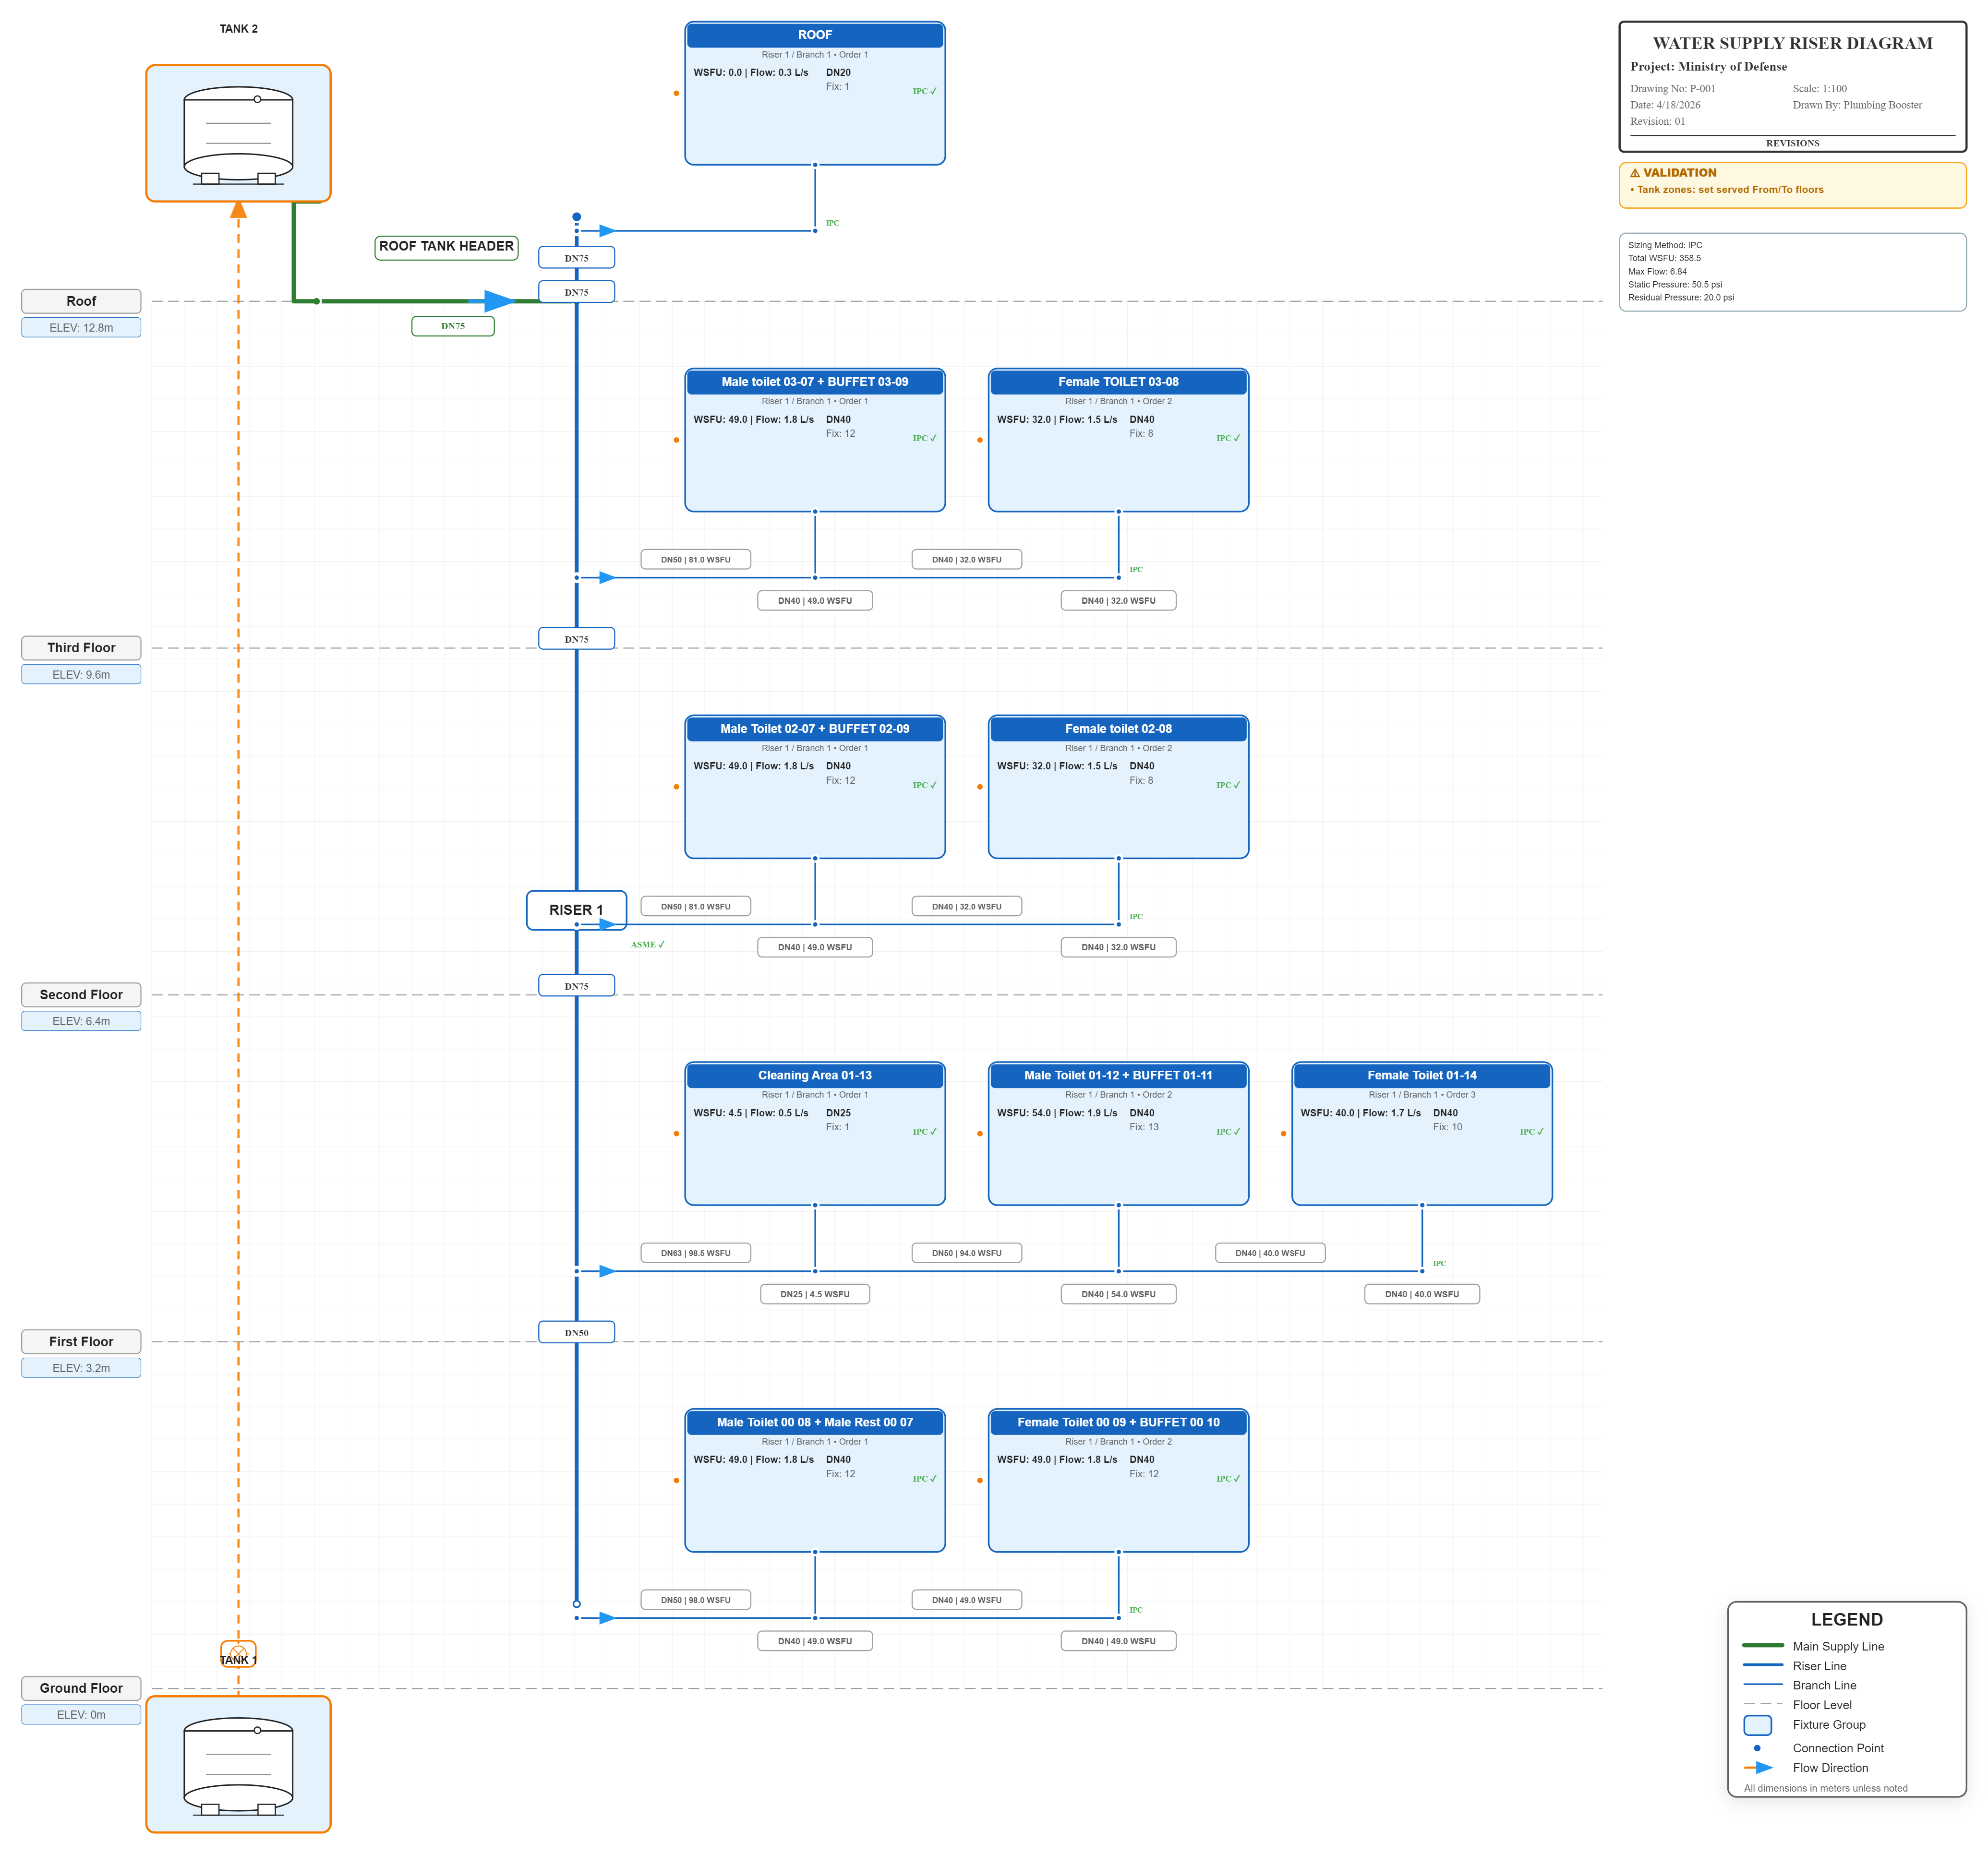Click the ELEV: 6.4m tag
Viewport: 1988px width, 1854px height.
(x=81, y=1021)
